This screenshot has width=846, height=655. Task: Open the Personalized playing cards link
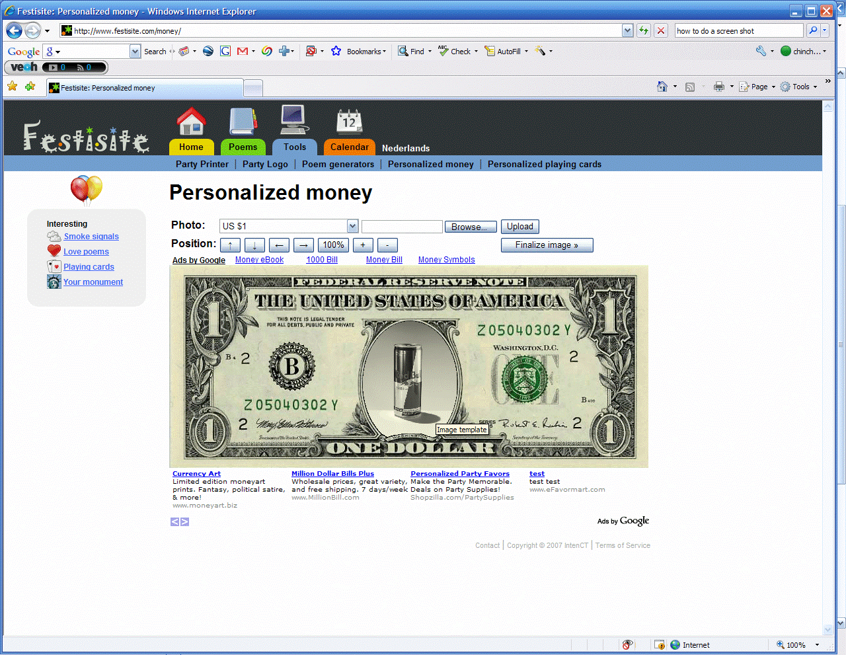544,164
